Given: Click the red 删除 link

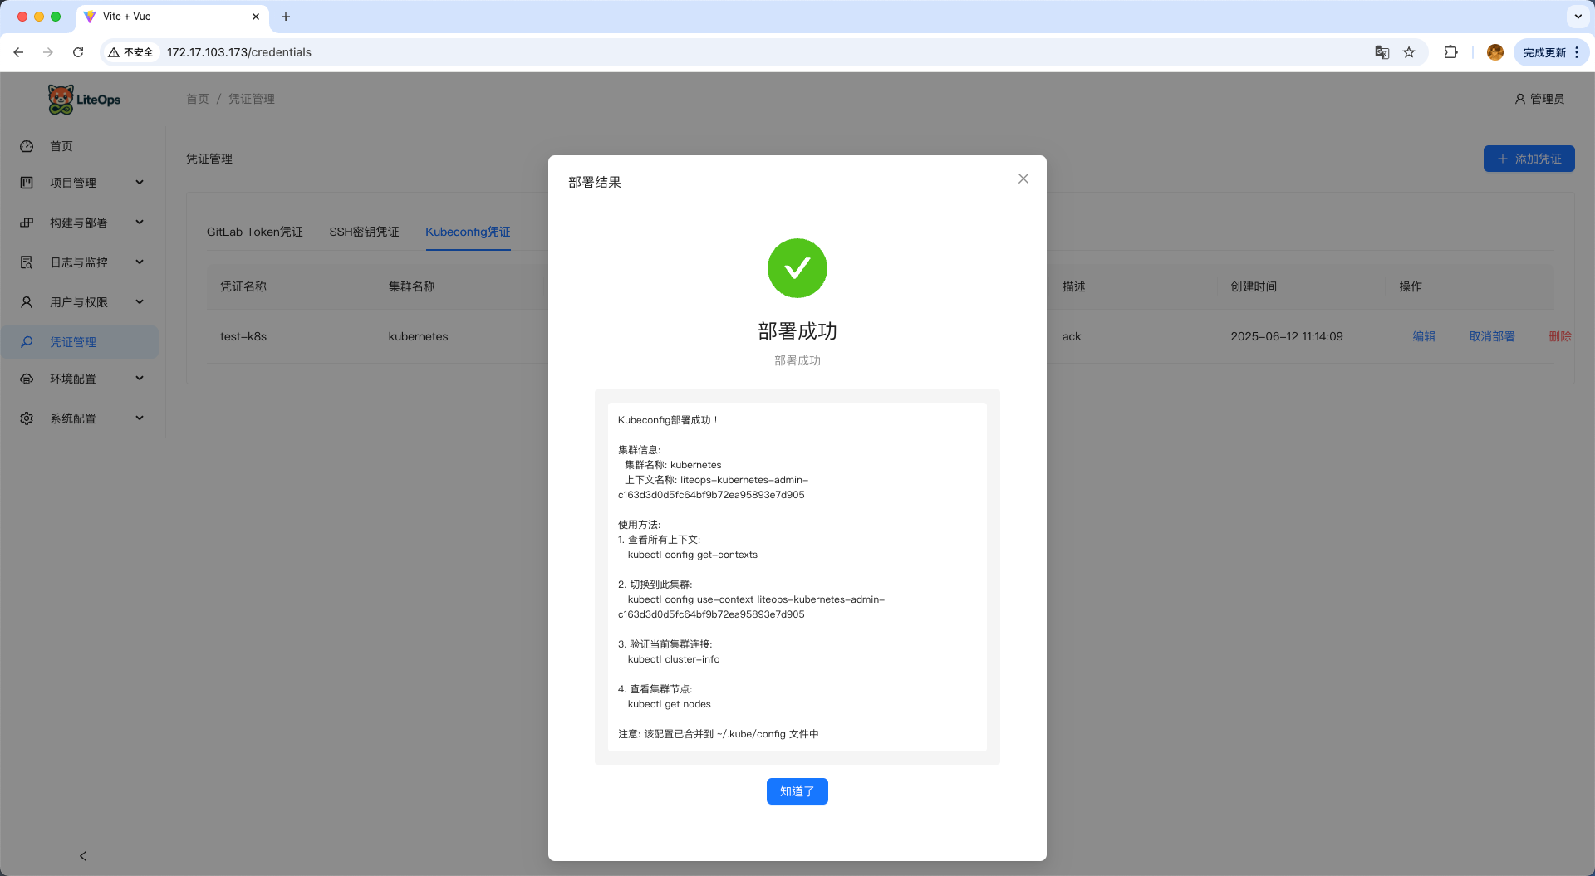Looking at the screenshot, I should 1559,336.
